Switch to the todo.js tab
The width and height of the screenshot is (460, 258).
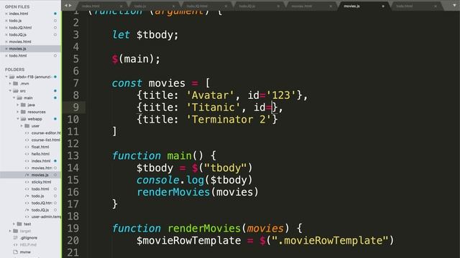point(140,6)
